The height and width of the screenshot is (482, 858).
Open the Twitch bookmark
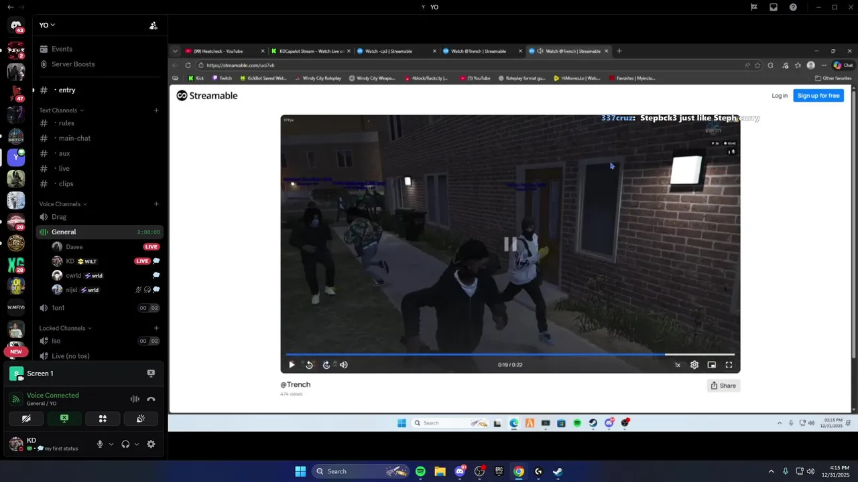pyautogui.click(x=222, y=78)
